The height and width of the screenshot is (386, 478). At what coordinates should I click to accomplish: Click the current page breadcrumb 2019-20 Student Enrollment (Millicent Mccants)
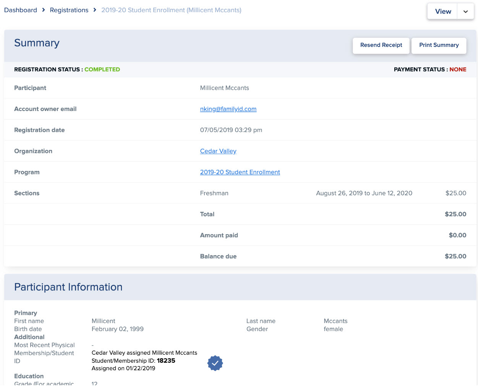171,10
